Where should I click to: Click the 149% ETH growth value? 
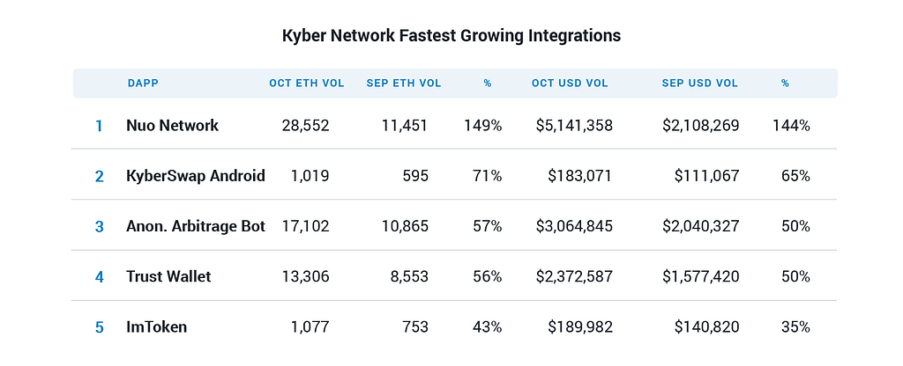pyautogui.click(x=483, y=125)
